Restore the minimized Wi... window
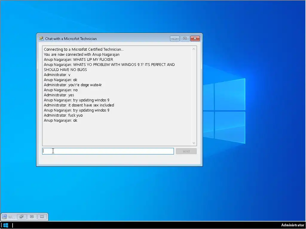This screenshot has width=306, height=229. tap(22, 217)
